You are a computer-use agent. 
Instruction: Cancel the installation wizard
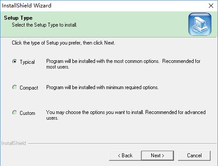(194, 156)
